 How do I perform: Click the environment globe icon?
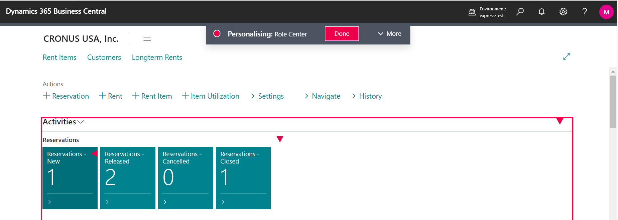[472, 12]
